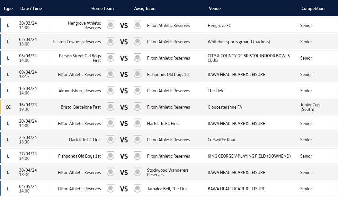Select the Venue column header

215,8
